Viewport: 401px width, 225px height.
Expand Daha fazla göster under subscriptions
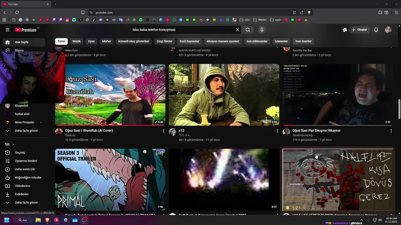pos(24,131)
